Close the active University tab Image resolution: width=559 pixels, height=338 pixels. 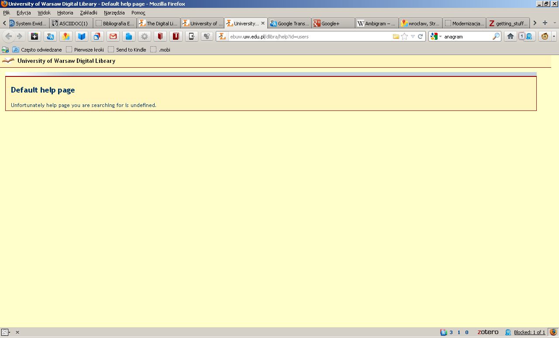[263, 23]
